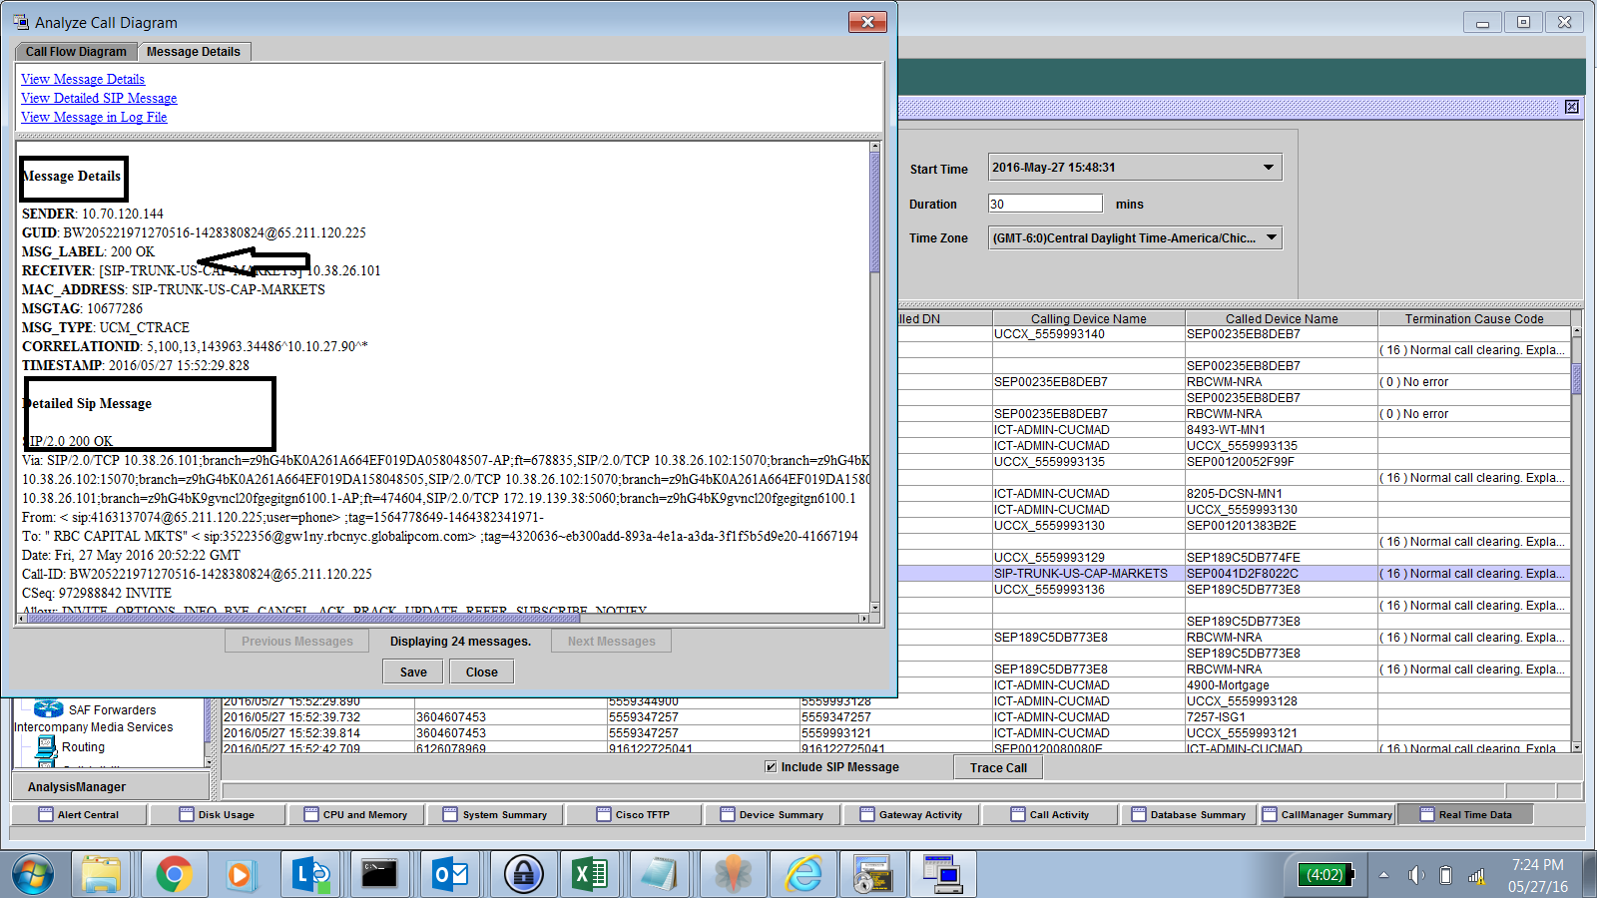Select Routing icon in sidebar tree
Viewport: 1597px width, 898px height.
[x=46, y=748]
